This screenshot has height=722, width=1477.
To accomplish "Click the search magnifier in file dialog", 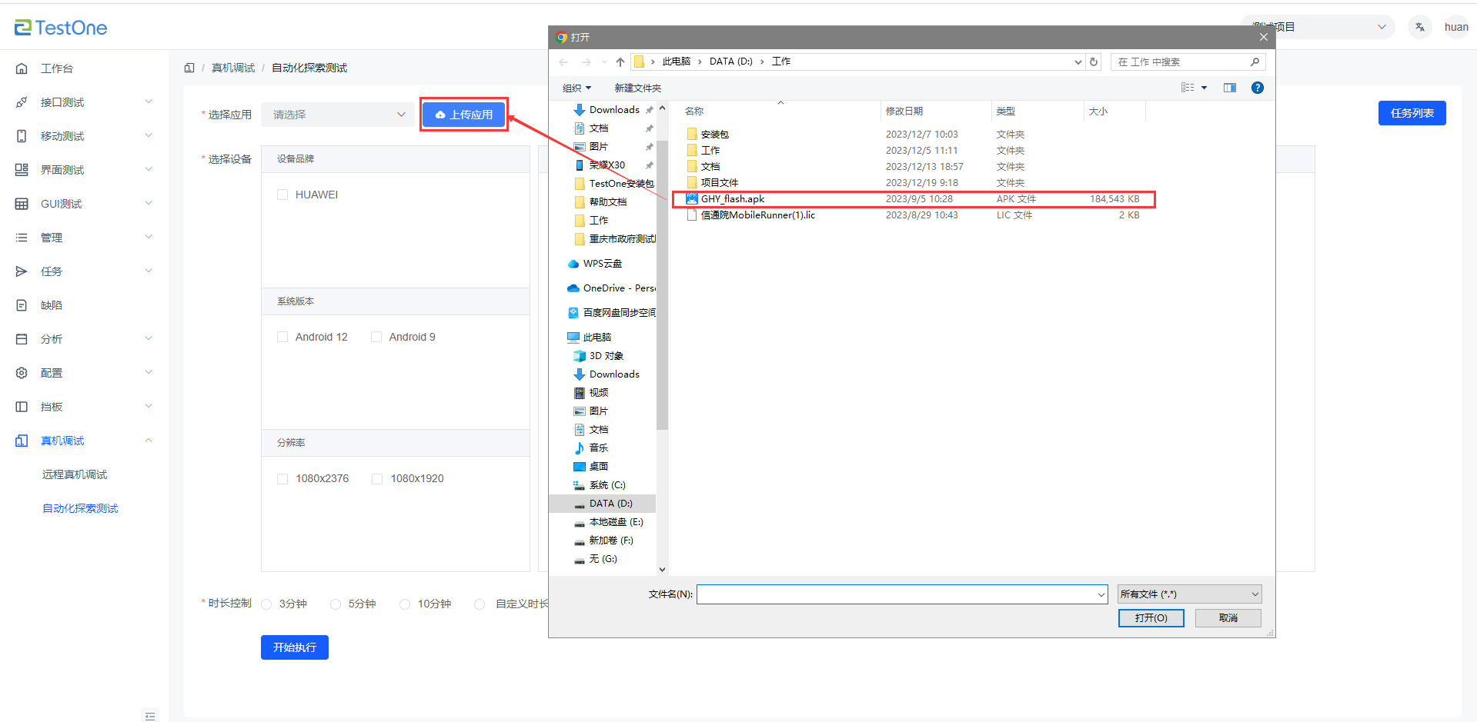I will (1255, 62).
